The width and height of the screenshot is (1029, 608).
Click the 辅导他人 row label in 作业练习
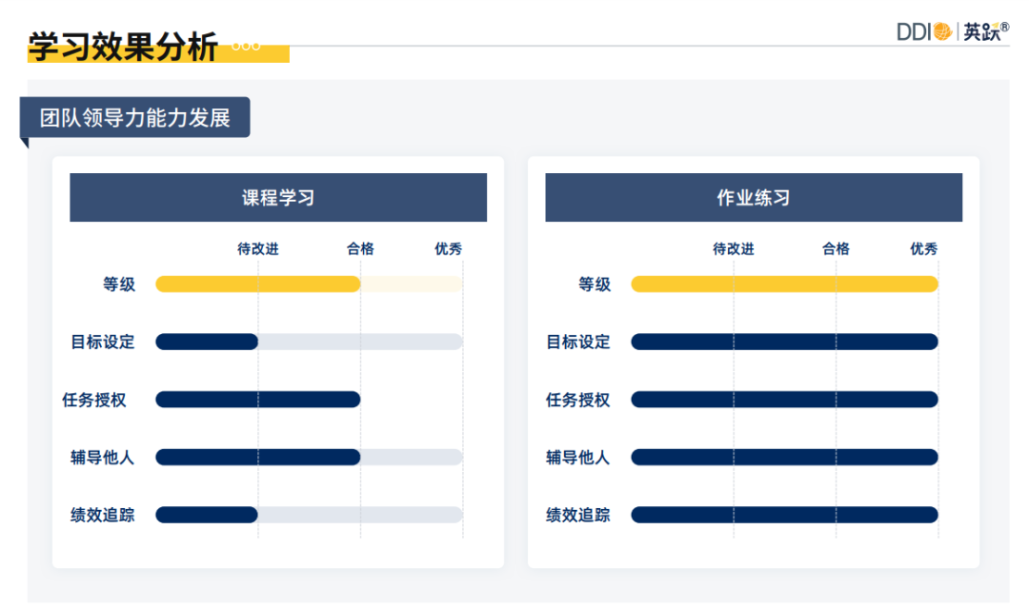click(578, 458)
